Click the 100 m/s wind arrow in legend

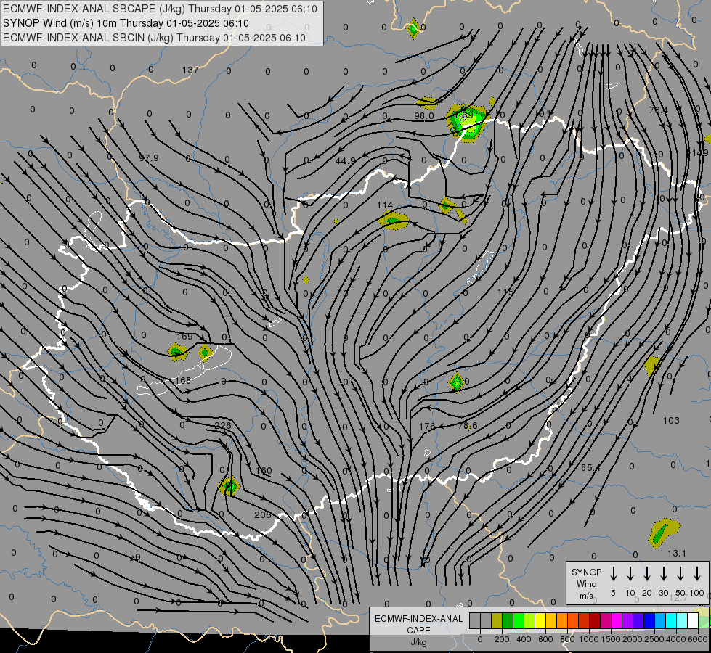pos(697,574)
